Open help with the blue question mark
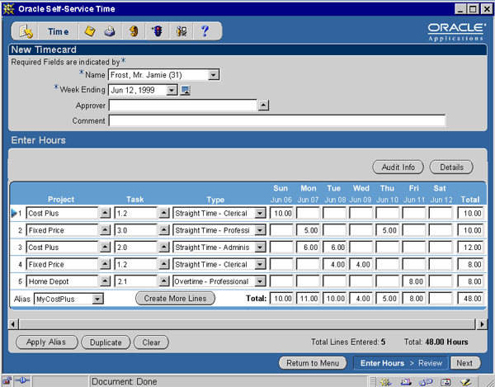Screen dimensions: 495x387 (x=205, y=31)
